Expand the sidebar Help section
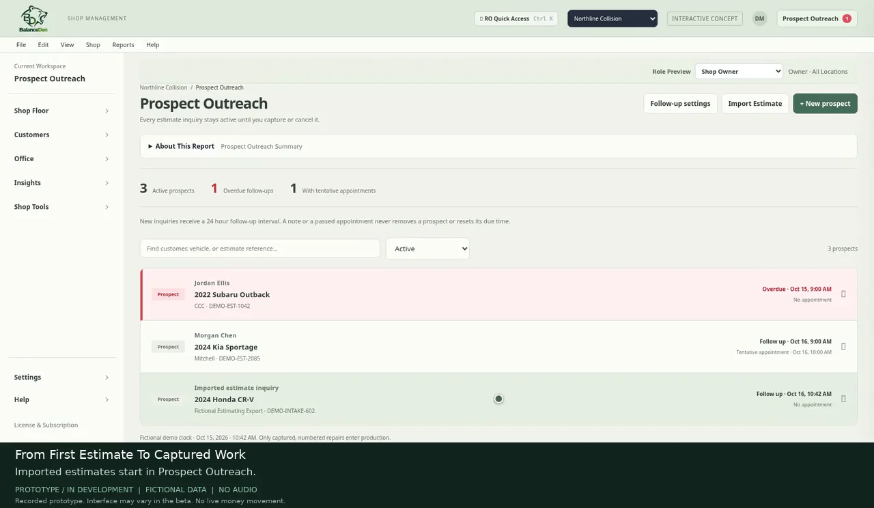The height and width of the screenshot is (508, 874). click(x=61, y=399)
